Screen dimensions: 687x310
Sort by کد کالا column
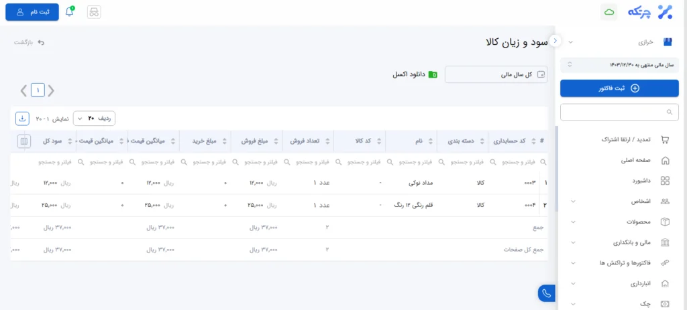click(x=380, y=141)
